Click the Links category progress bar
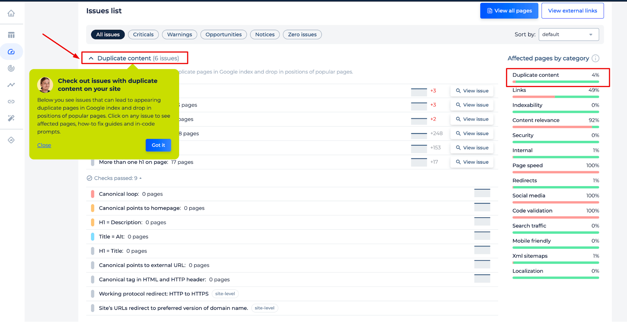This screenshot has height=322, width=627. [x=555, y=97]
